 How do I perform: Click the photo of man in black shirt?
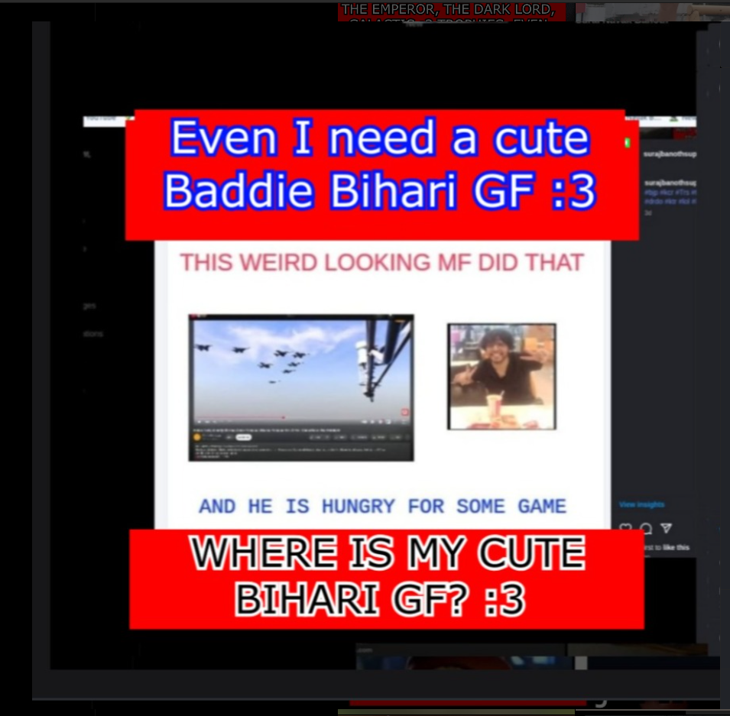(501, 376)
